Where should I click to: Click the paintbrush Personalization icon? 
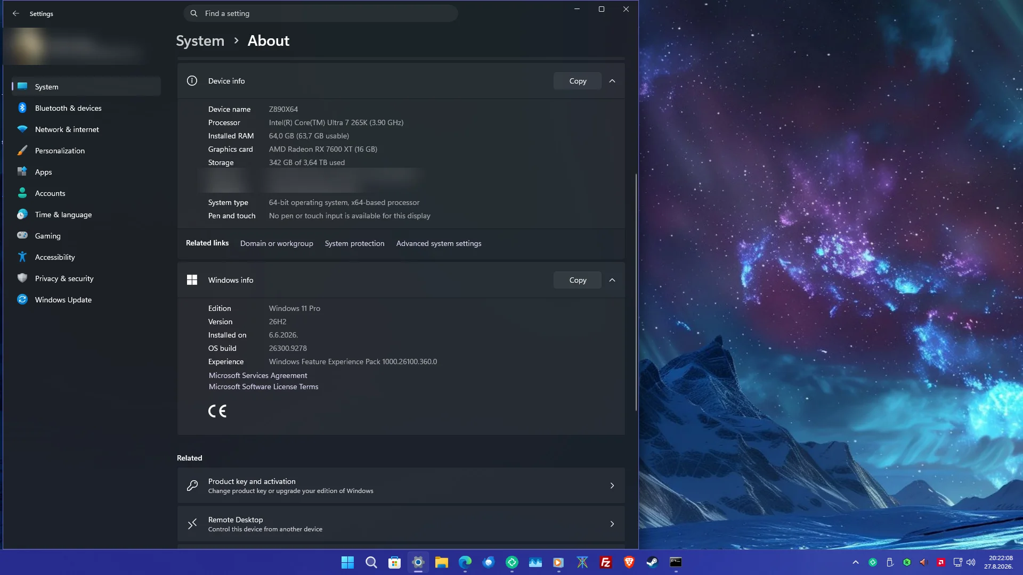22,151
